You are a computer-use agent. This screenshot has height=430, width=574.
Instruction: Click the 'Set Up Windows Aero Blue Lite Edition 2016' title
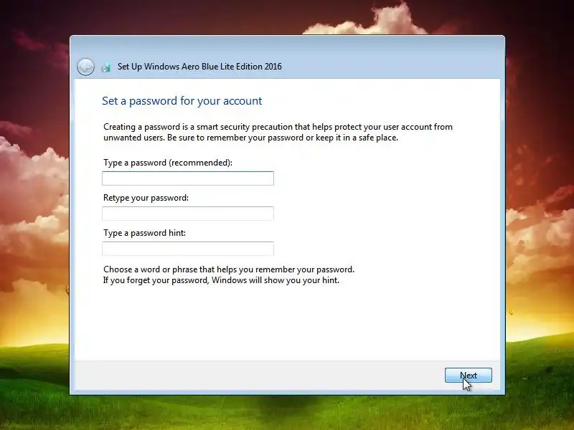pos(199,67)
